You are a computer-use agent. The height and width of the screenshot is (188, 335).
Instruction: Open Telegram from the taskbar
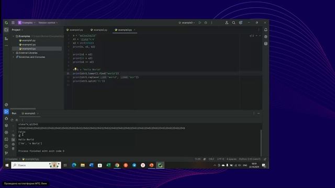tap(134, 165)
